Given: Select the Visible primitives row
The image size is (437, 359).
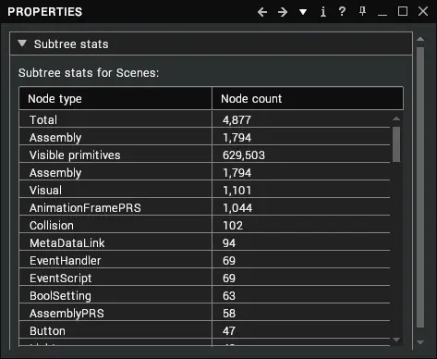Looking at the screenshot, I should coord(205,155).
